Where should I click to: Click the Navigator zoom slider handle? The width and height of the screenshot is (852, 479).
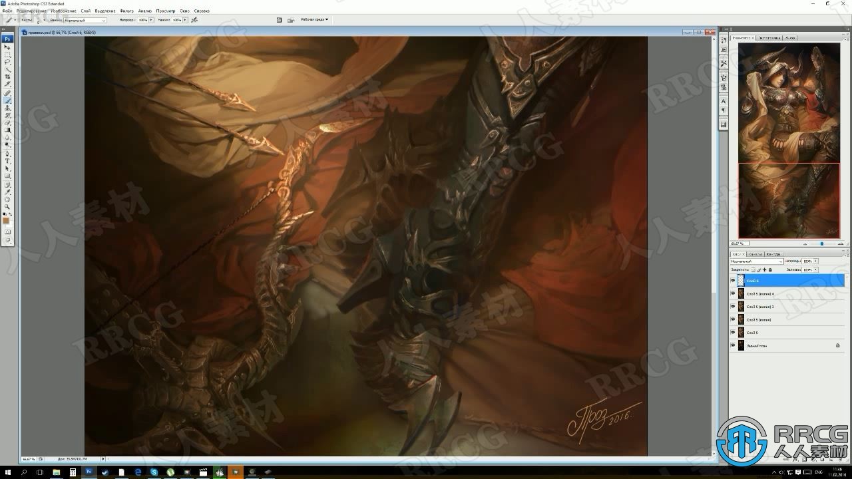(821, 243)
